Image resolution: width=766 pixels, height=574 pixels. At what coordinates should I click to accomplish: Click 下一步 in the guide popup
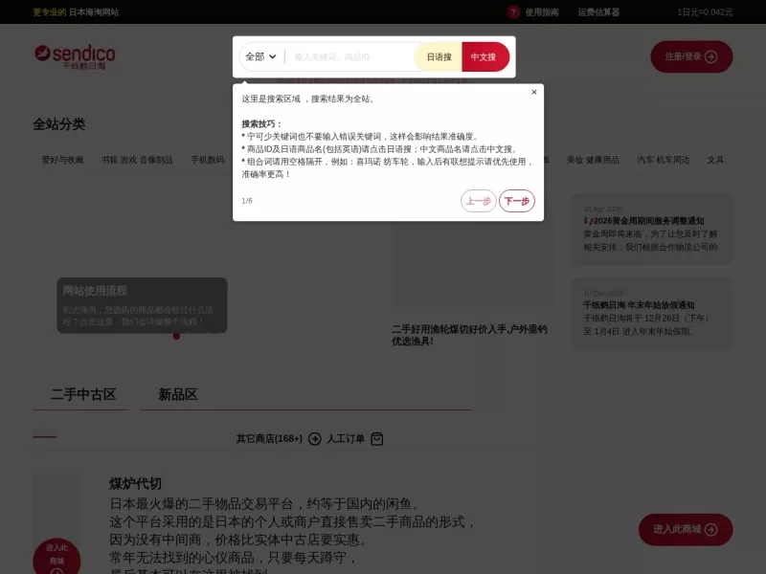coord(517,201)
